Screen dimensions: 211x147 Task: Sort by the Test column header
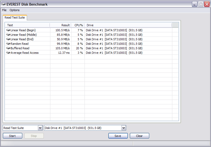[x=27, y=25]
